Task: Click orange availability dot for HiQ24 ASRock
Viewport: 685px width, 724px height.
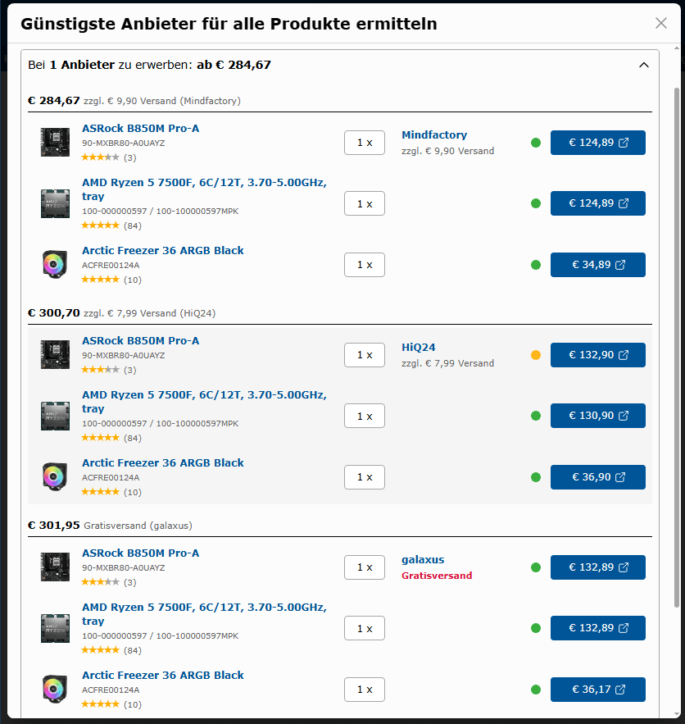Action: tap(536, 355)
